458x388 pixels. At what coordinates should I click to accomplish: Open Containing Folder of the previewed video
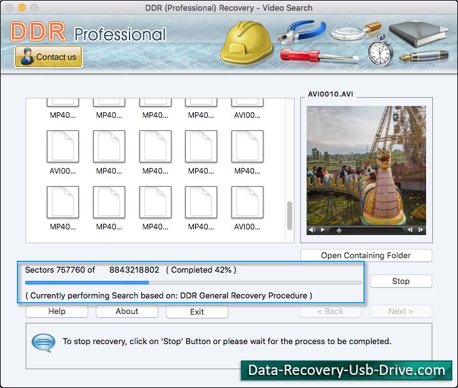click(x=366, y=256)
